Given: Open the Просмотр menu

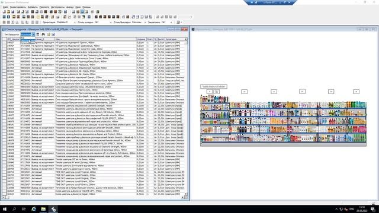Looking at the screenshot, I should [44, 7].
